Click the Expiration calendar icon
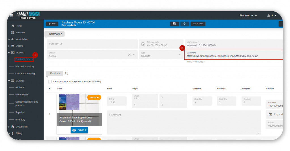The image size is (290, 151). (270, 114)
